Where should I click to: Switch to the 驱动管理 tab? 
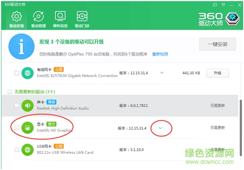pyautogui.click(x=38, y=19)
